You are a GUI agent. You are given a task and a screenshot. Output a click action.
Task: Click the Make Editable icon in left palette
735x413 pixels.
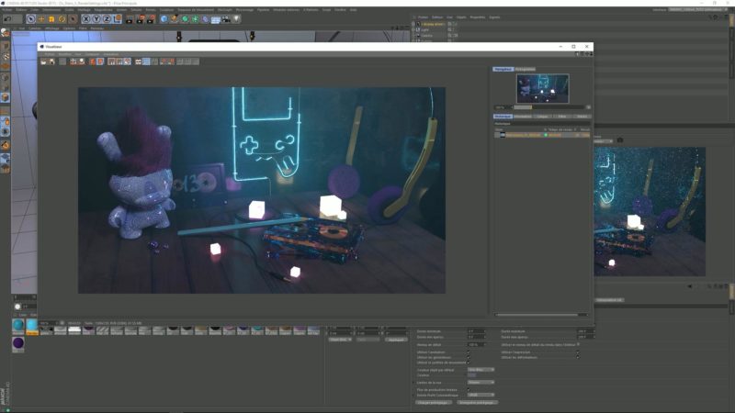tap(6, 34)
